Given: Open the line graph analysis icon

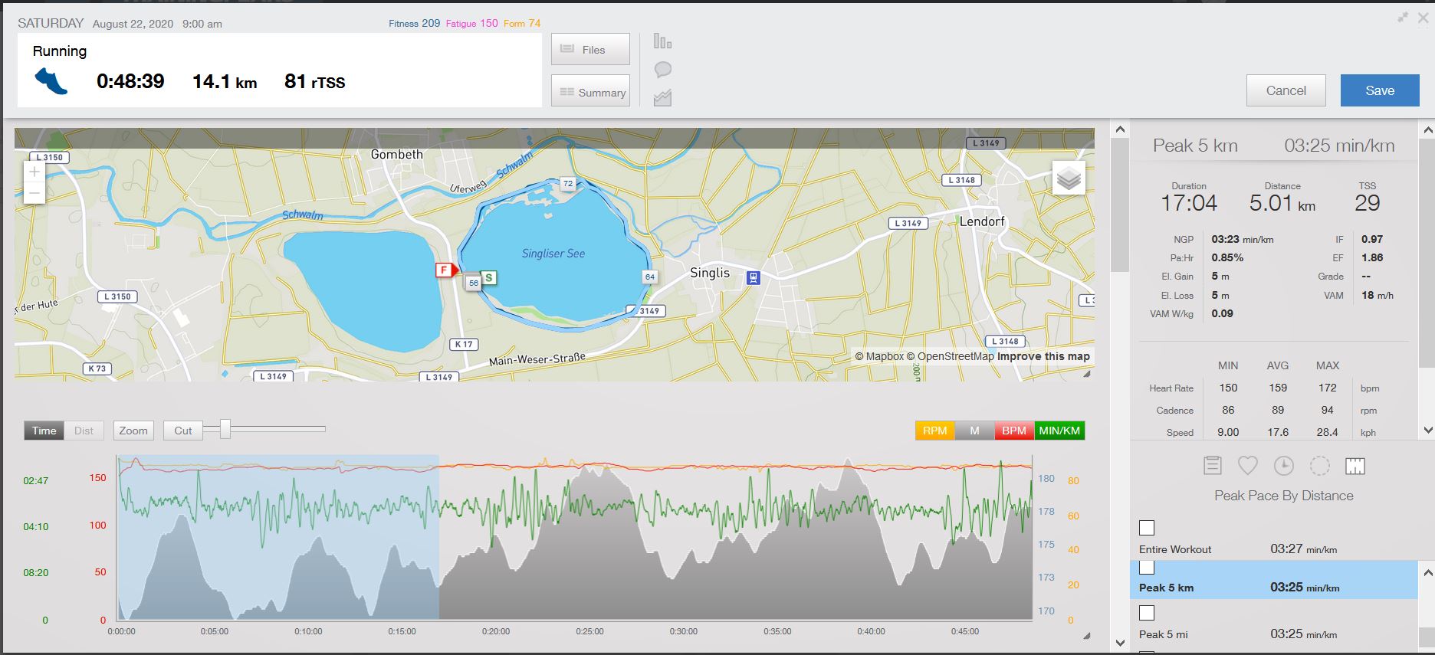Looking at the screenshot, I should coord(662,98).
